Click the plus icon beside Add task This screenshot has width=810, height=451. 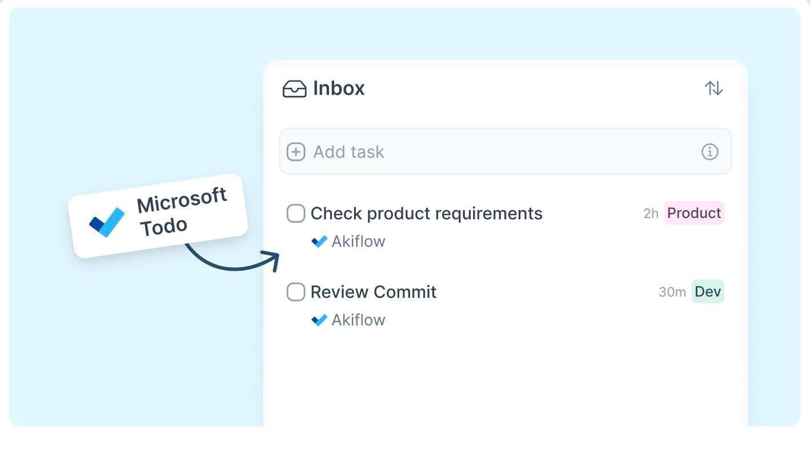(295, 152)
